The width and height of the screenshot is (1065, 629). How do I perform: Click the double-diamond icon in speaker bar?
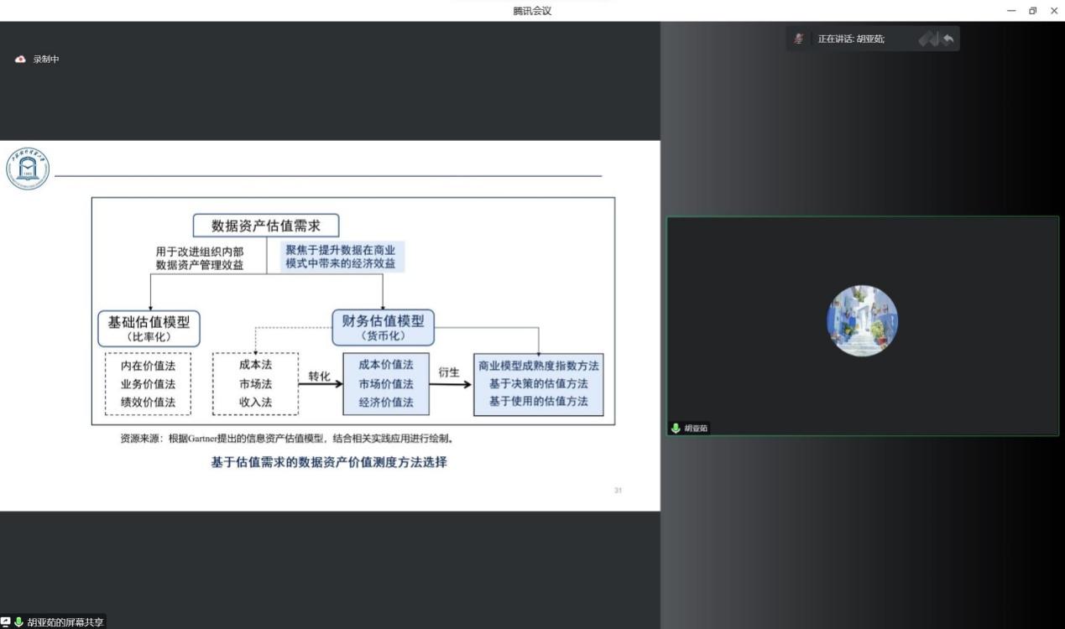(x=927, y=39)
